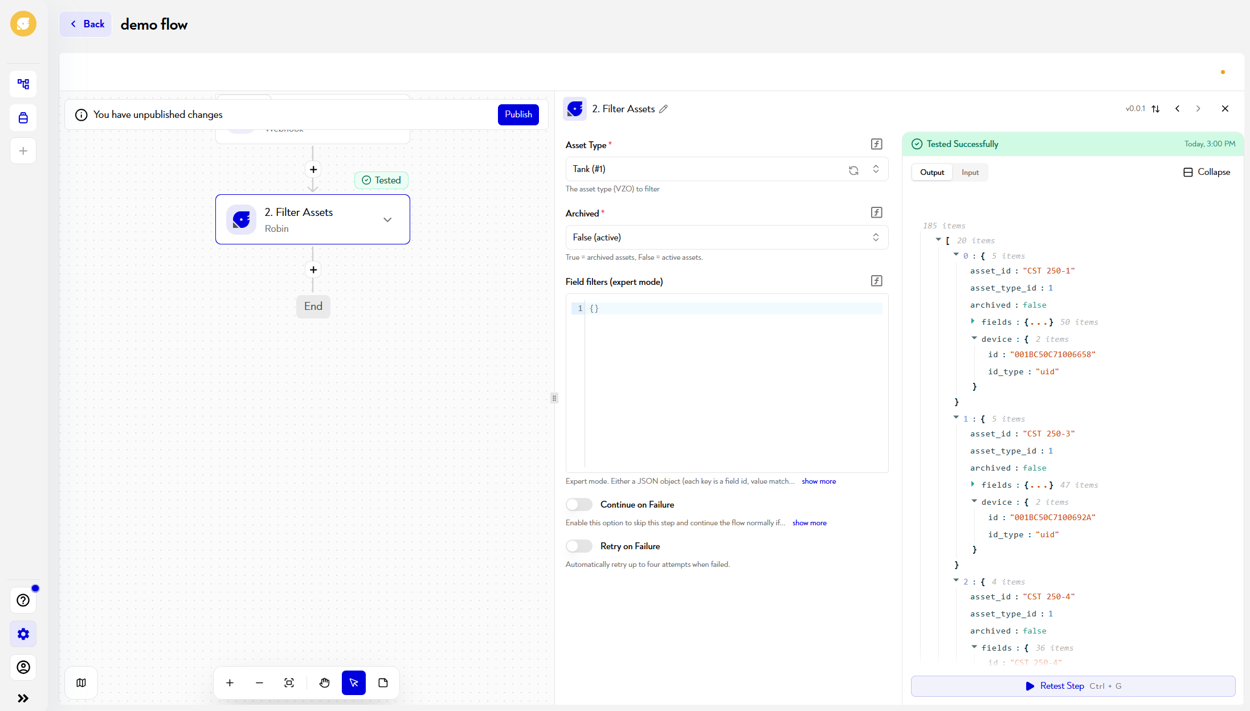Click asset_id value "CST 250-3"
Image resolution: width=1250 pixels, height=711 pixels.
click(1049, 434)
